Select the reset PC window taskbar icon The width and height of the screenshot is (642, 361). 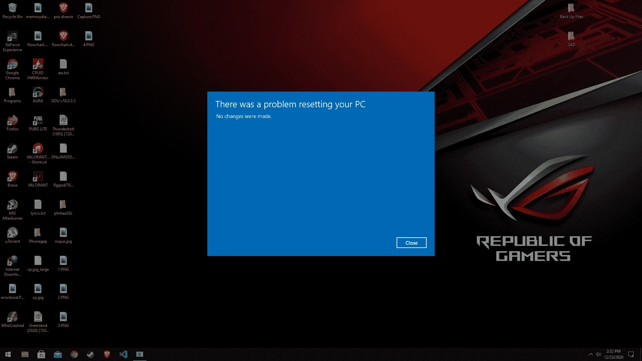pyautogui.click(x=140, y=354)
